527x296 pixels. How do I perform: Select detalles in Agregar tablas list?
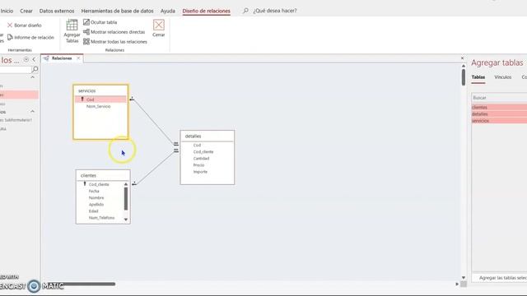coord(499,114)
